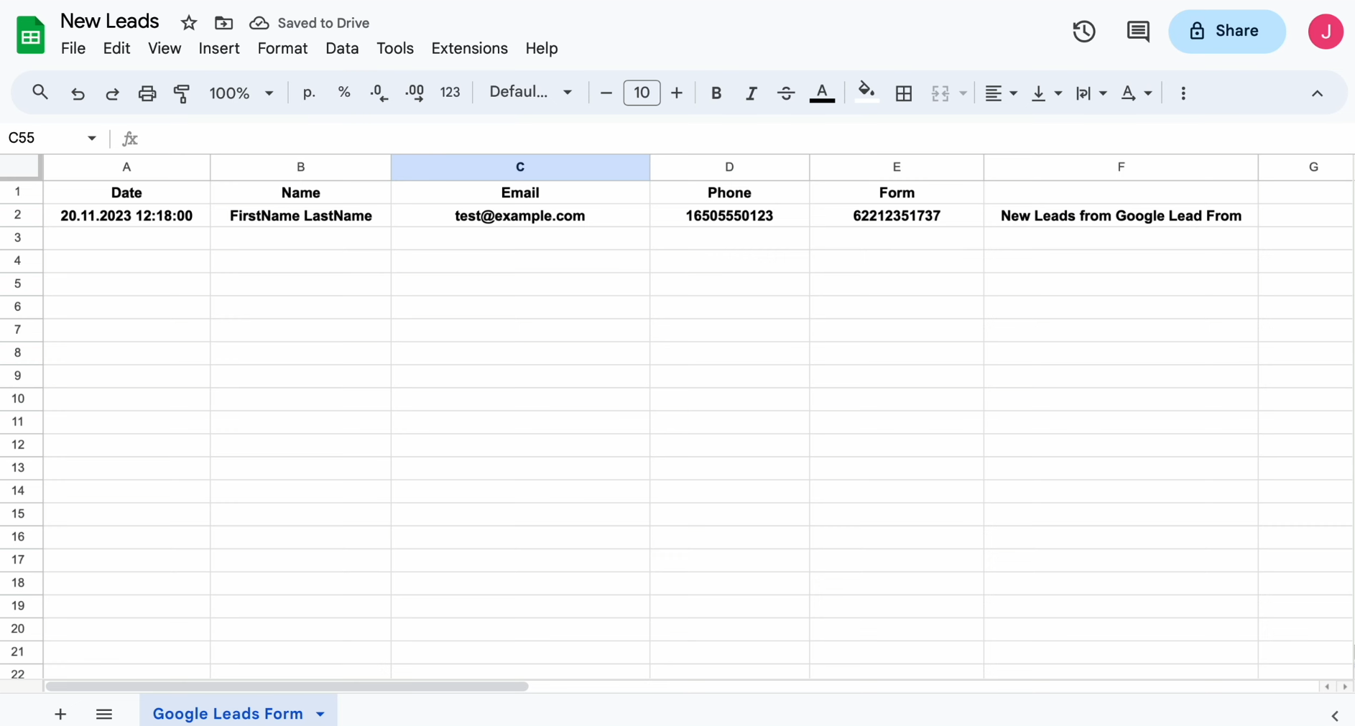Open the Google Leads Form sheet menu arrow
This screenshot has height=726, width=1355.
pyautogui.click(x=320, y=714)
